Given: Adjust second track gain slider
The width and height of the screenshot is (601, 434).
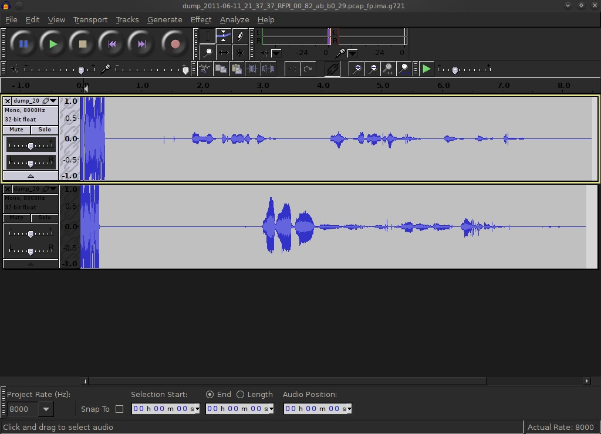Looking at the screenshot, I should tap(31, 233).
